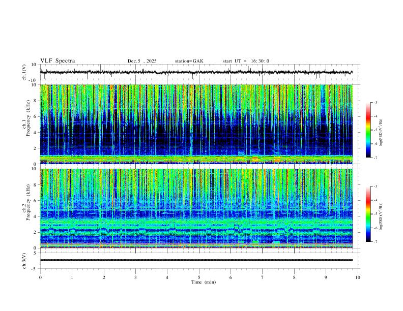The image size is (403, 311).
Task: Click the ch.3 black signal band
Action: pyautogui.click(x=196, y=260)
